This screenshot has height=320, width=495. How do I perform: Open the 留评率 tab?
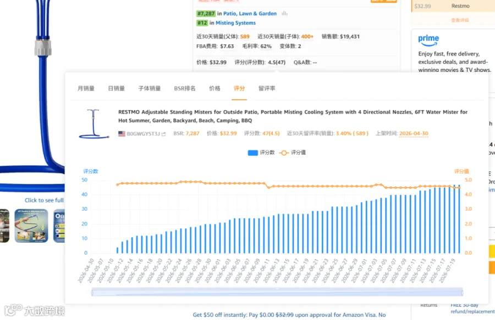267,88
